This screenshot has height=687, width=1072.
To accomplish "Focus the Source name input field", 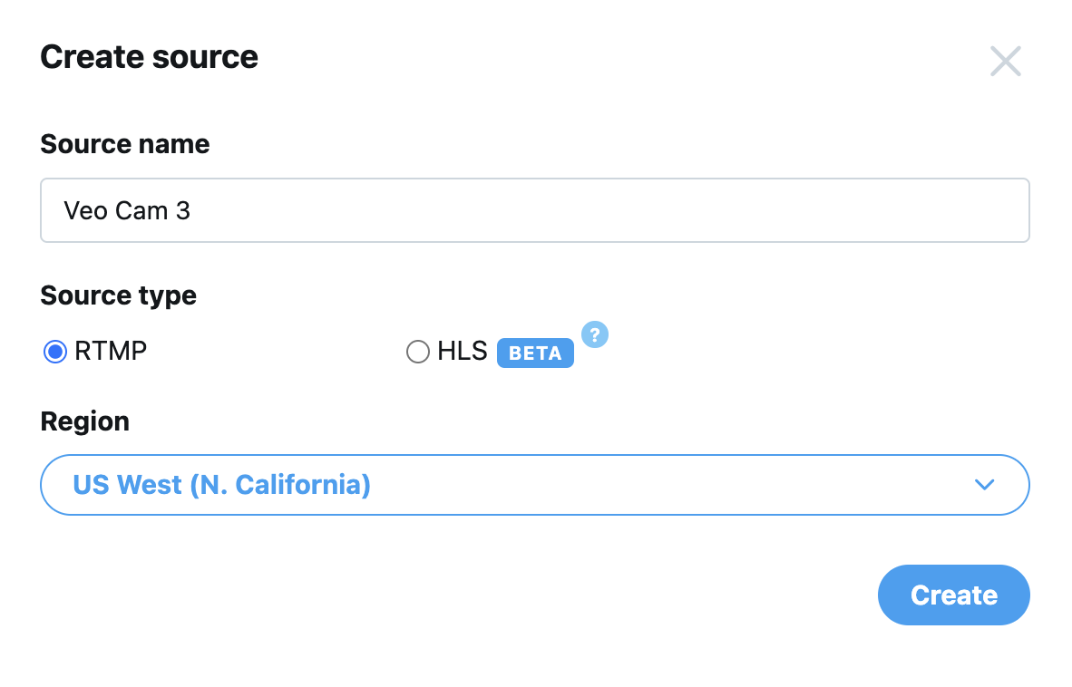I will pos(534,210).
